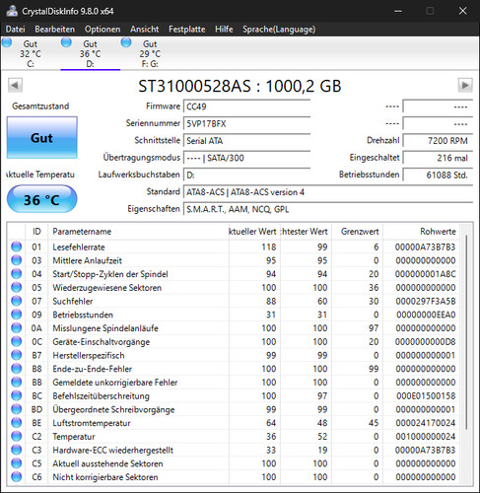Click the SMART table vertical scrollbar
The height and width of the screenshot is (493, 480).
466,332
